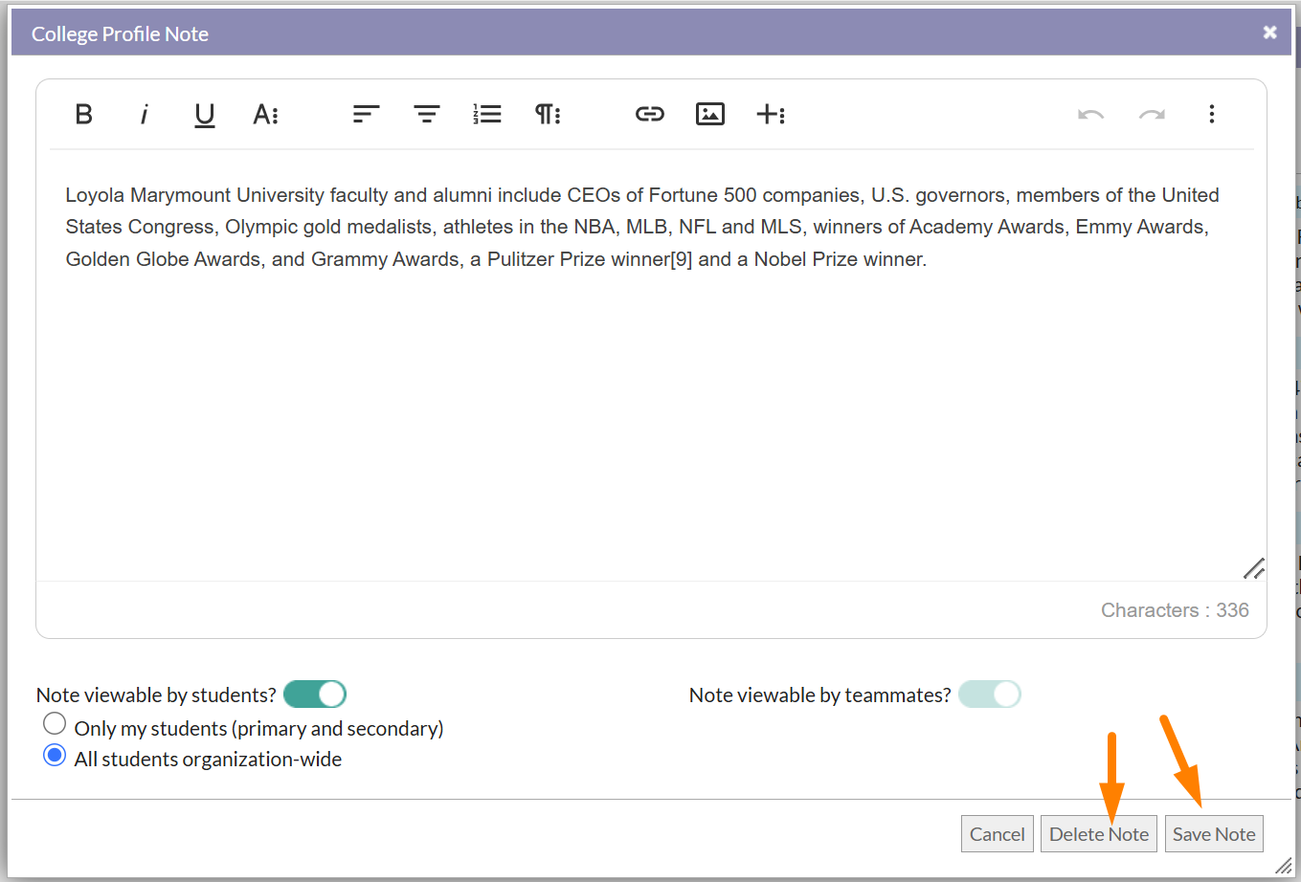Center-align the note text
Screen dimensions: 1301x882
[426, 115]
